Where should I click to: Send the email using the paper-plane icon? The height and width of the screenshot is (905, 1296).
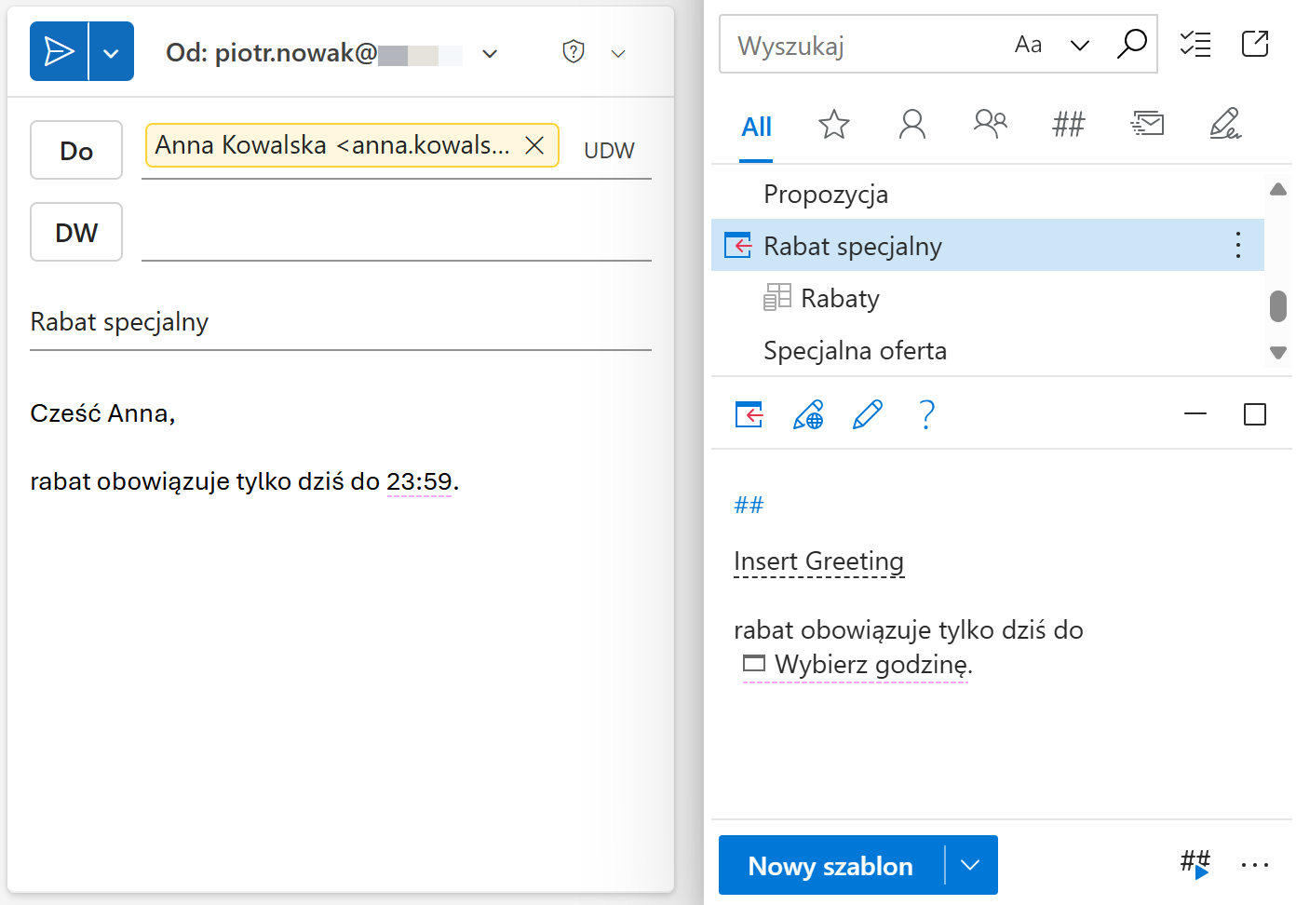[x=58, y=51]
